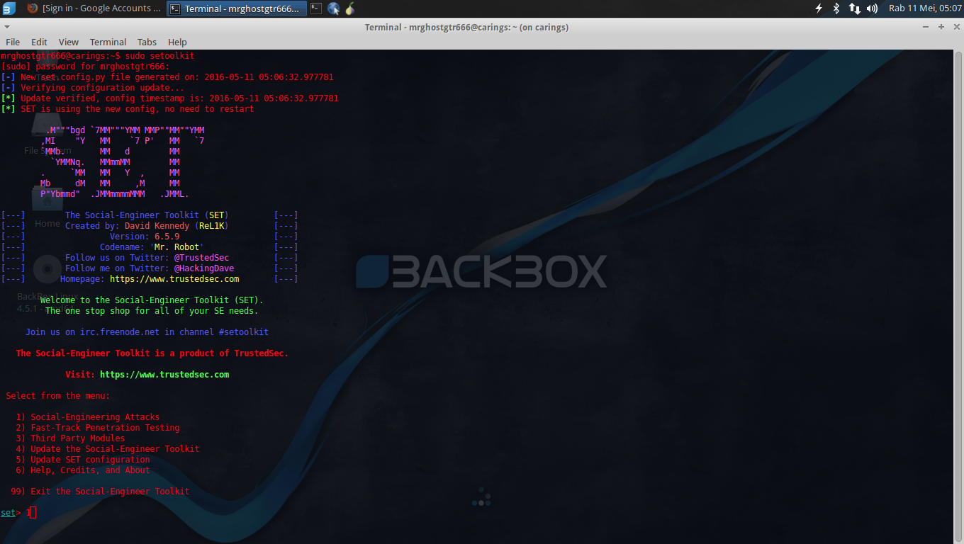Screen dimensions: 964x544
Task: Click the 'sudo setoolkit' command line
Action: (x=159, y=56)
